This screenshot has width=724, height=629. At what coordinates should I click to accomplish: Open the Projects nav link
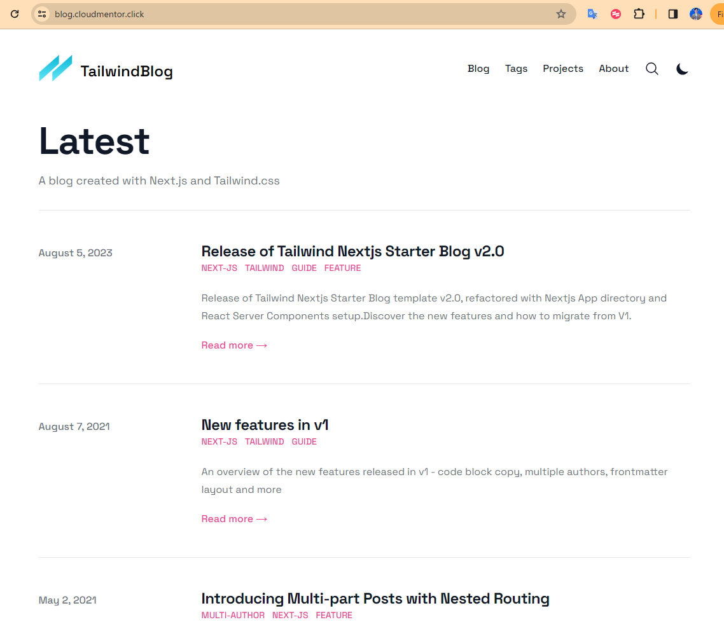pyautogui.click(x=562, y=69)
